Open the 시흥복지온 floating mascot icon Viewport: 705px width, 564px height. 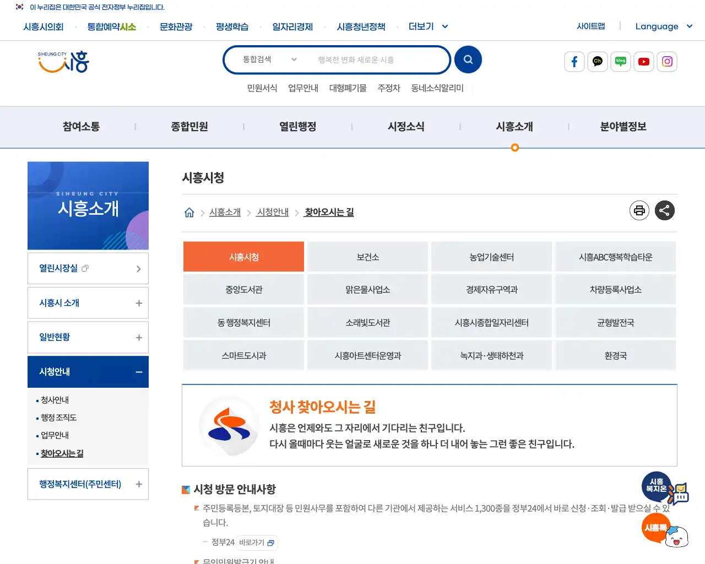(x=665, y=488)
